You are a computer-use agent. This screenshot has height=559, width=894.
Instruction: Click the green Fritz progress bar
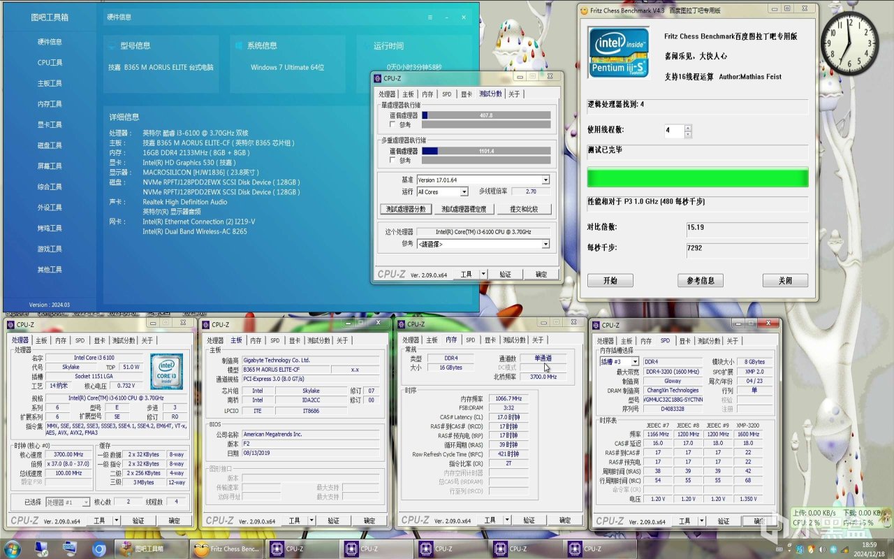698,177
